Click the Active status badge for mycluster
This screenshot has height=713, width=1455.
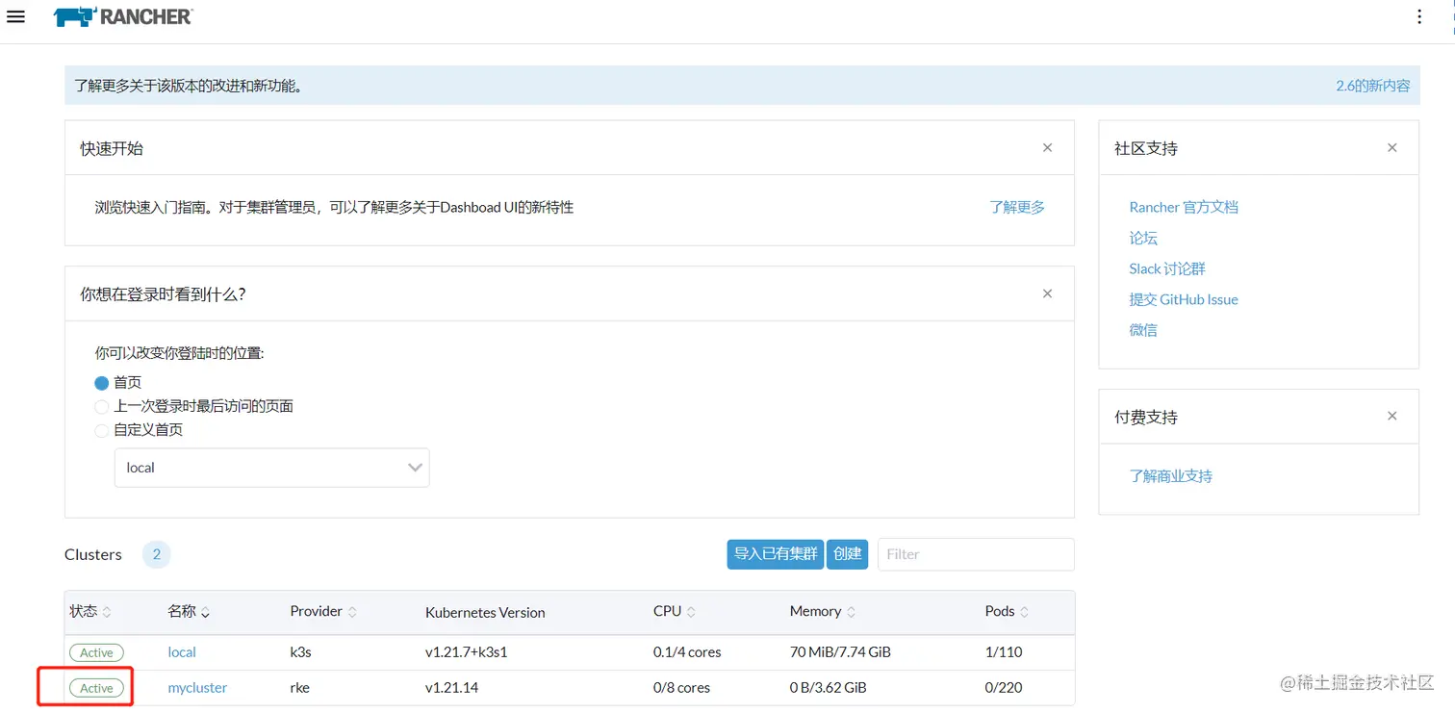click(96, 688)
